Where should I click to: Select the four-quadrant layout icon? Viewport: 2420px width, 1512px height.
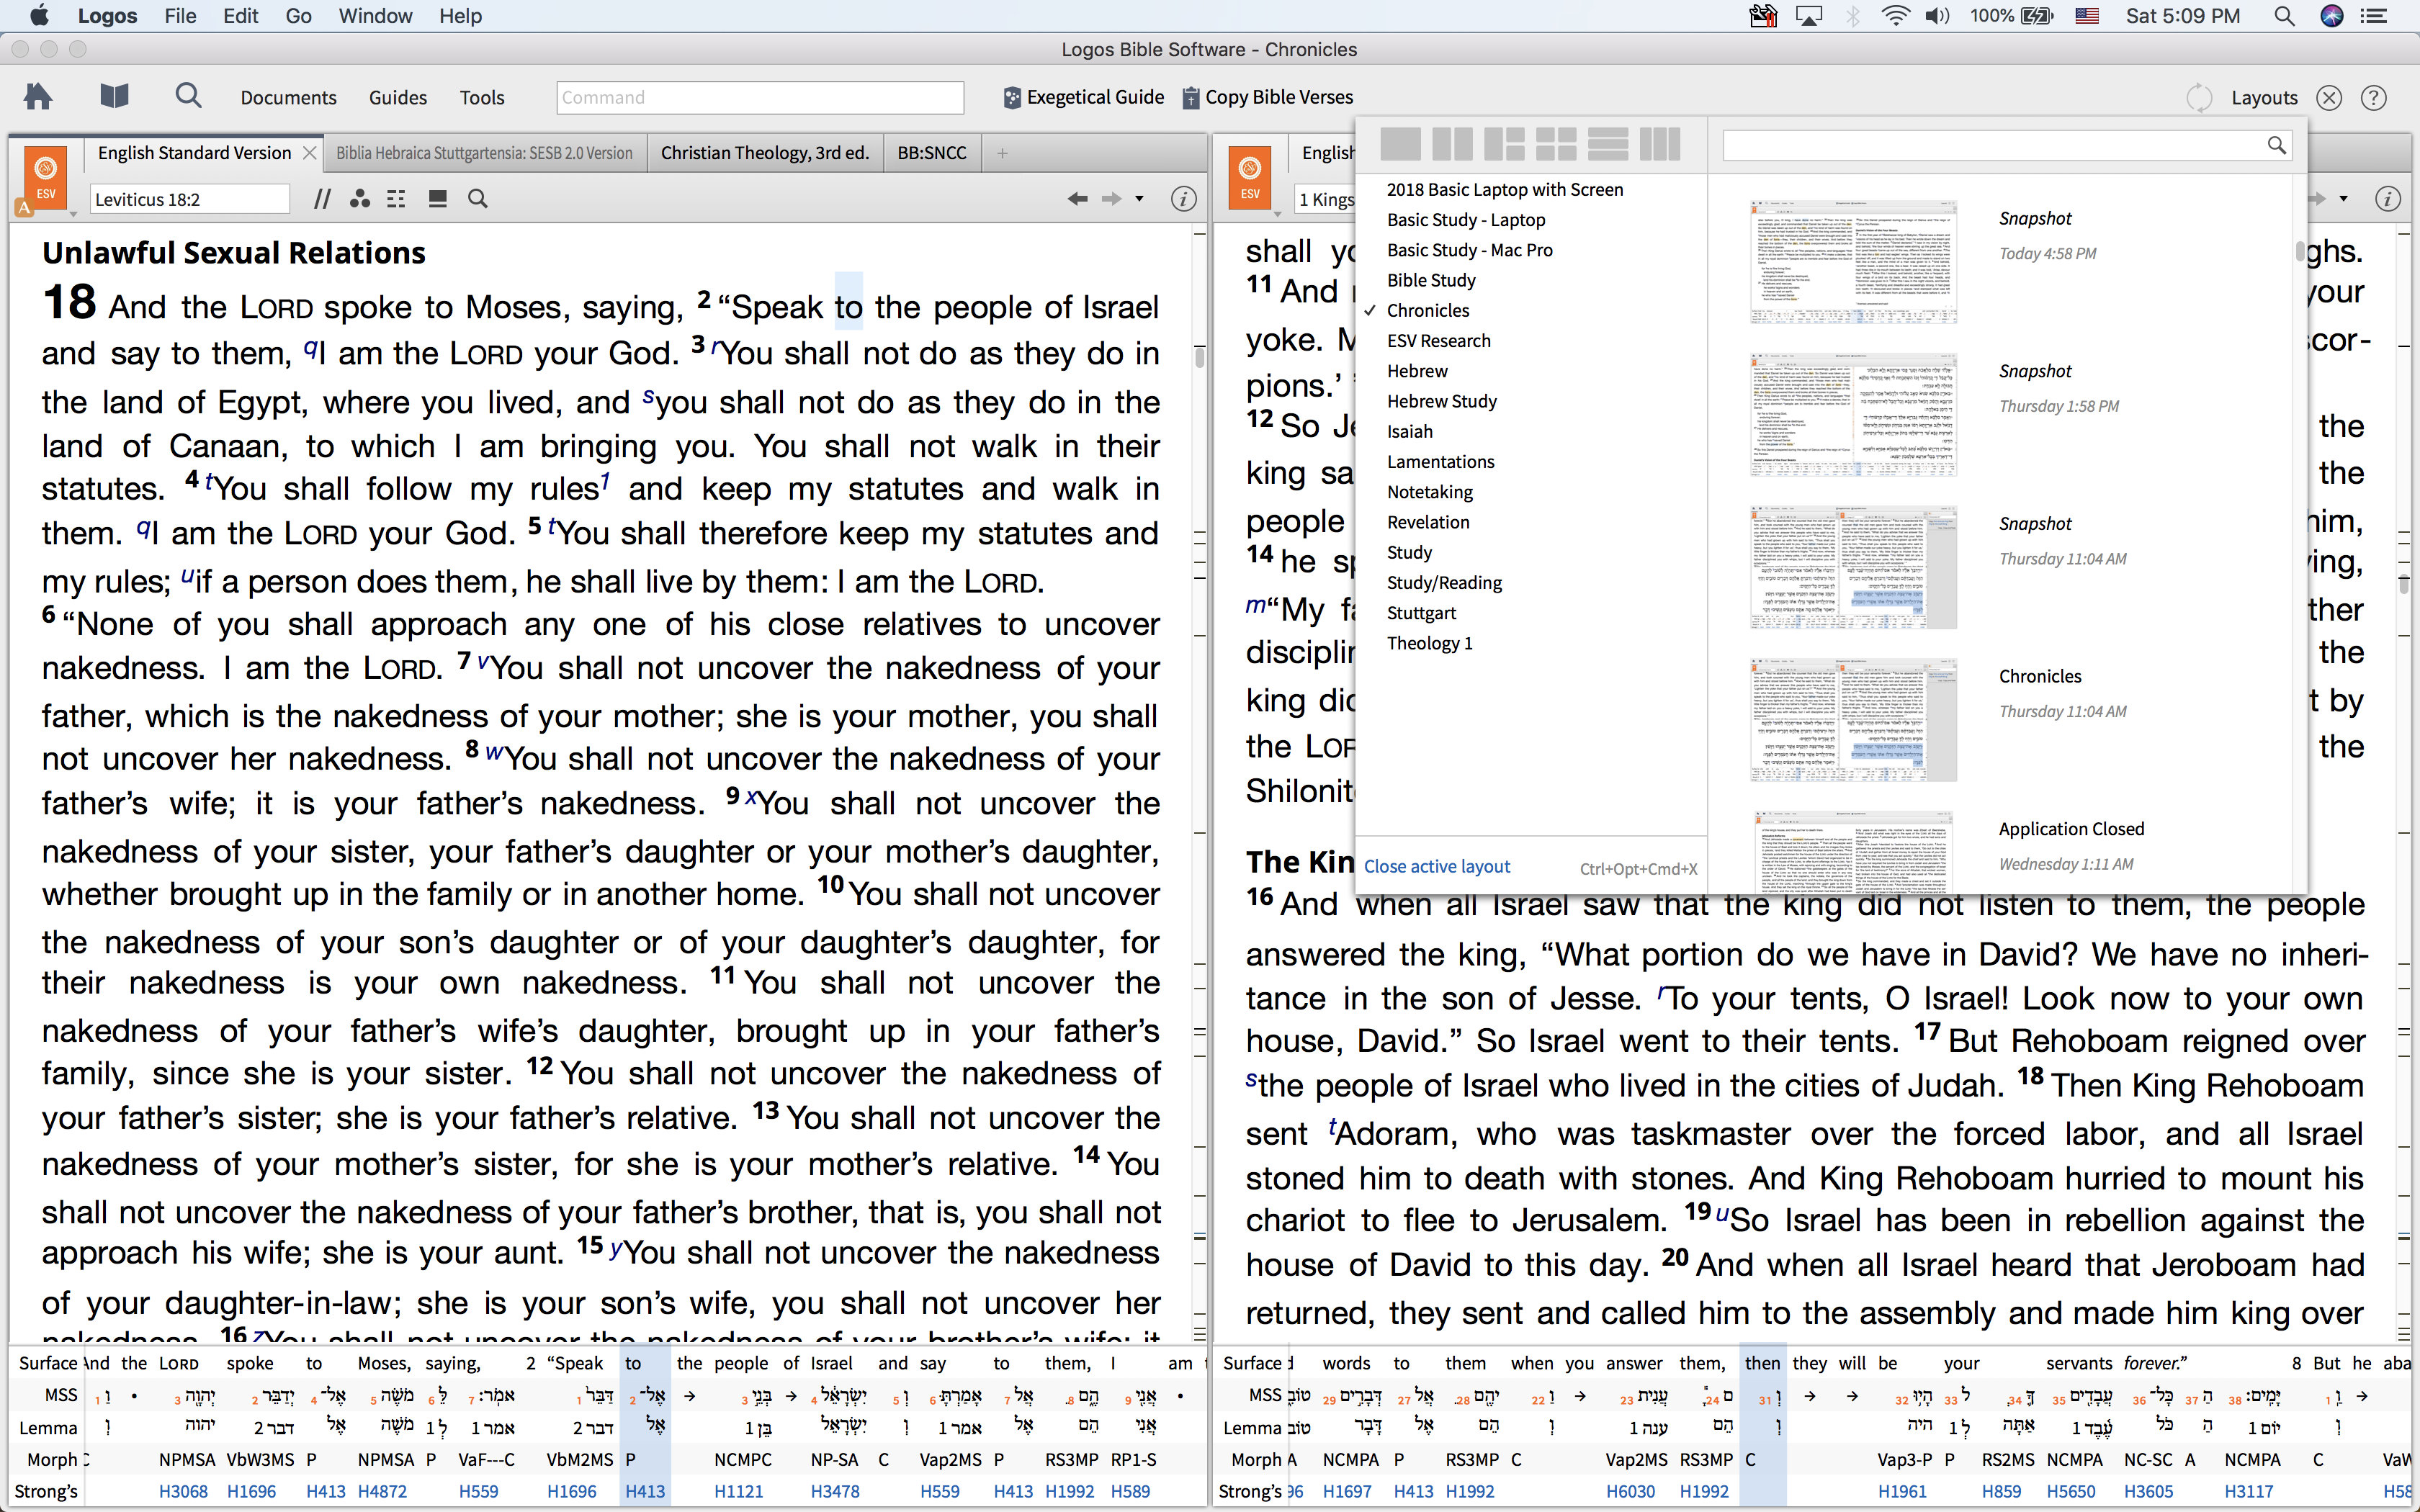1555,145
